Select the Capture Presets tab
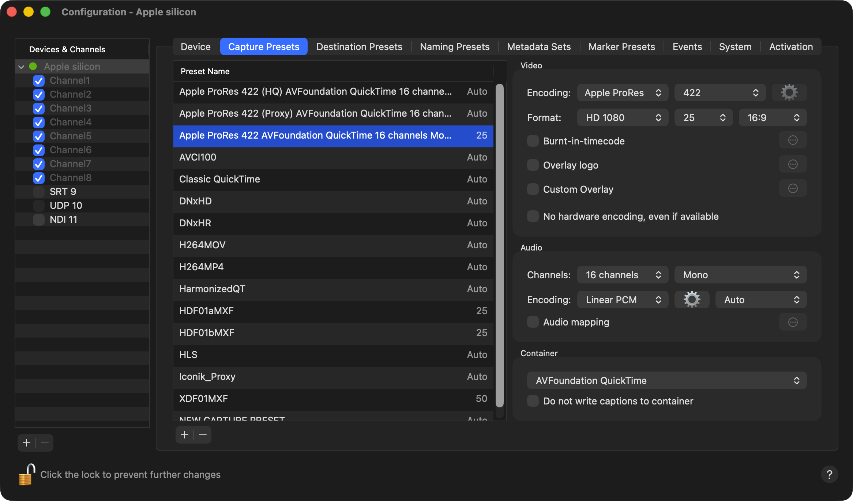The width and height of the screenshot is (853, 501). (x=264, y=46)
